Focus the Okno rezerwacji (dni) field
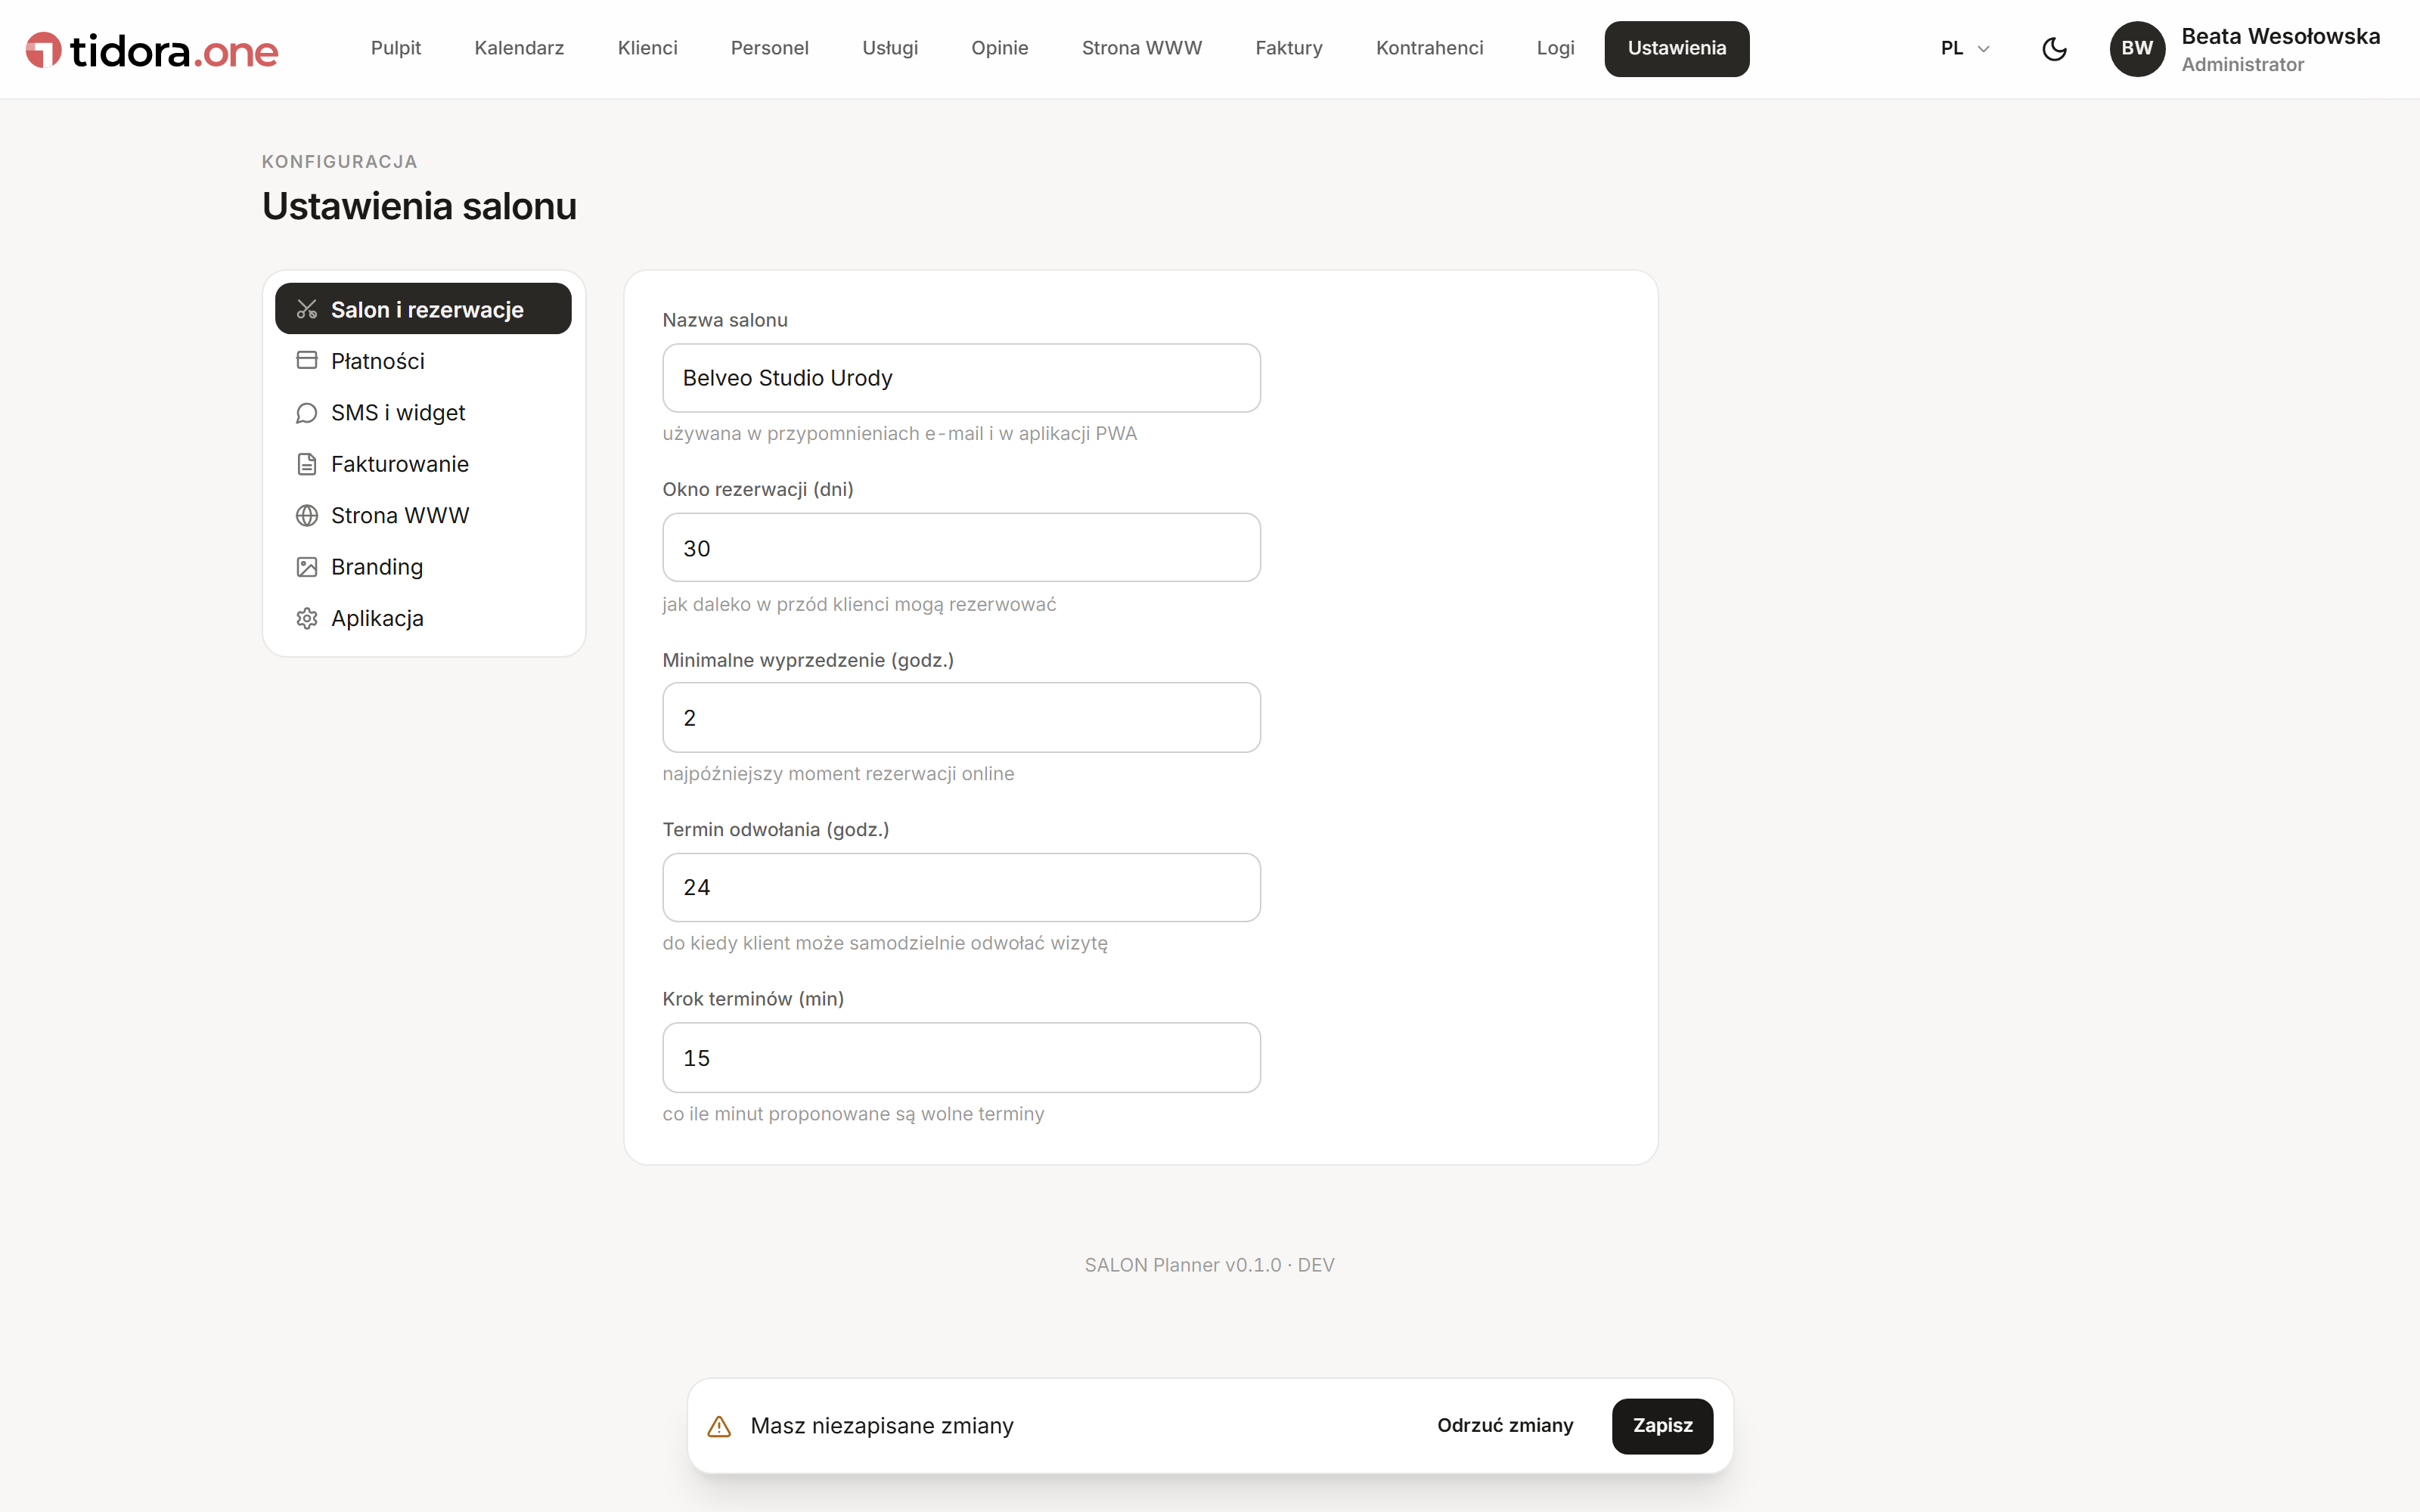The height and width of the screenshot is (1512, 2420). pyautogui.click(x=961, y=548)
